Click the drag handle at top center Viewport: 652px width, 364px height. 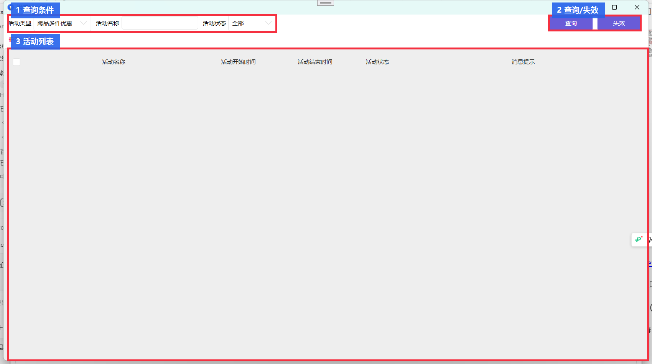(326, 3)
